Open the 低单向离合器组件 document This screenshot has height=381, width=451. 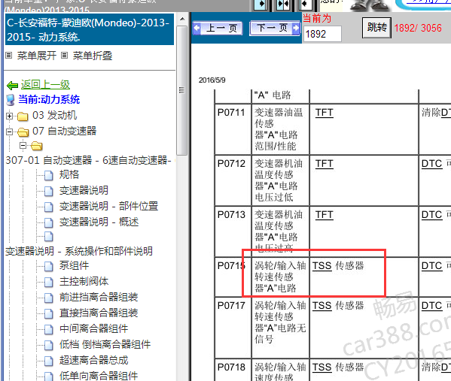99,376
